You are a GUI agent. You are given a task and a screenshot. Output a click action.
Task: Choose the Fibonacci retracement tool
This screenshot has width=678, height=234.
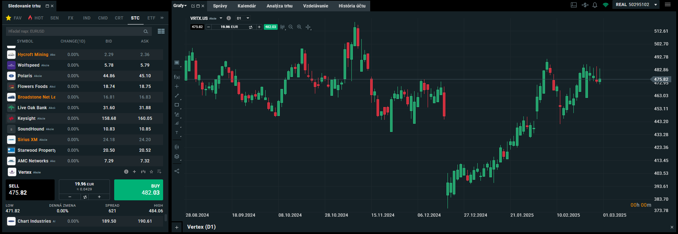[177, 115]
